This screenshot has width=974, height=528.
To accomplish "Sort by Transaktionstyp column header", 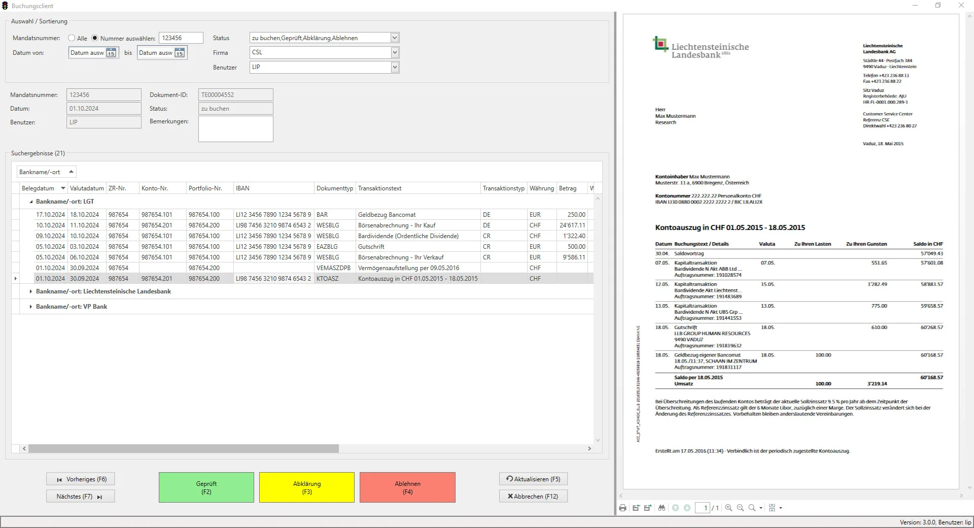I will pyautogui.click(x=504, y=188).
